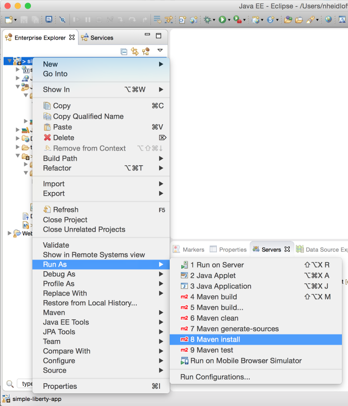The height and width of the screenshot is (406, 348).
Task: Click the Open Console monitor icon
Action: [x=49, y=19]
